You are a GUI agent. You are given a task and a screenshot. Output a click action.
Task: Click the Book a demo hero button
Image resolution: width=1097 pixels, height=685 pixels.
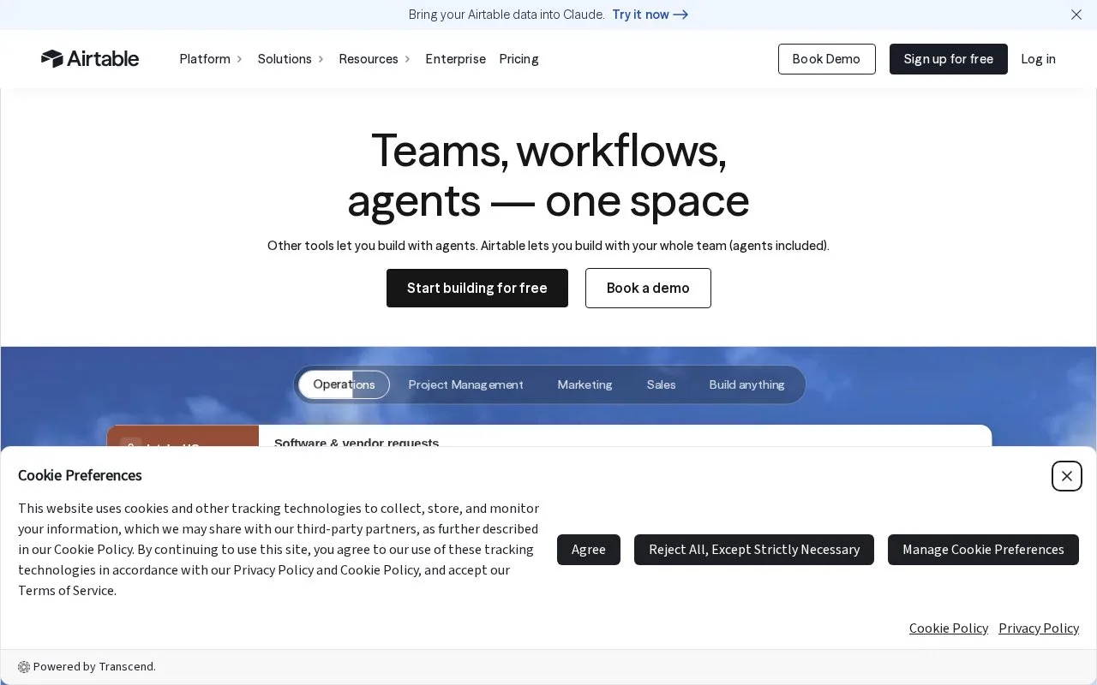tap(648, 288)
